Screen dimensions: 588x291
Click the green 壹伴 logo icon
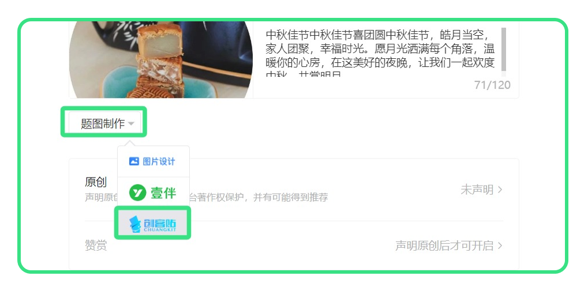pos(137,193)
